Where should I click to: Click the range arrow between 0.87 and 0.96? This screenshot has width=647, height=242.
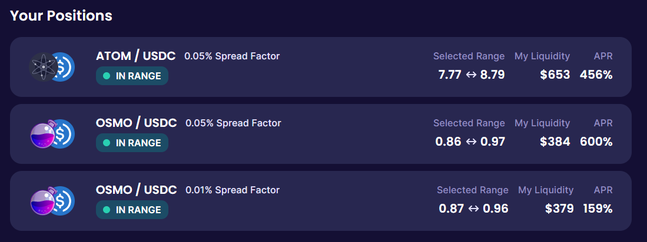tap(473, 209)
